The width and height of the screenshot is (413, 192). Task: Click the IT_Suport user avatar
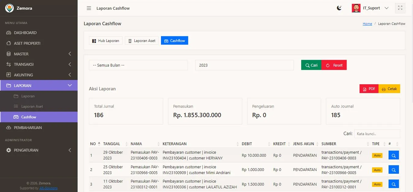click(x=356, y=8)
